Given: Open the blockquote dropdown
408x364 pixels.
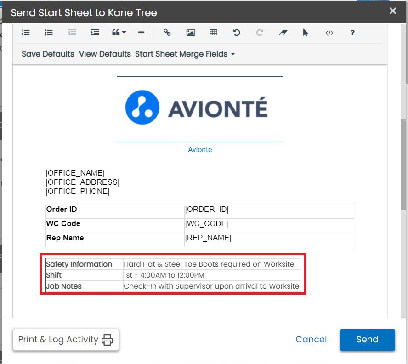Looking at the screenshot, I should tap(119, 33).
